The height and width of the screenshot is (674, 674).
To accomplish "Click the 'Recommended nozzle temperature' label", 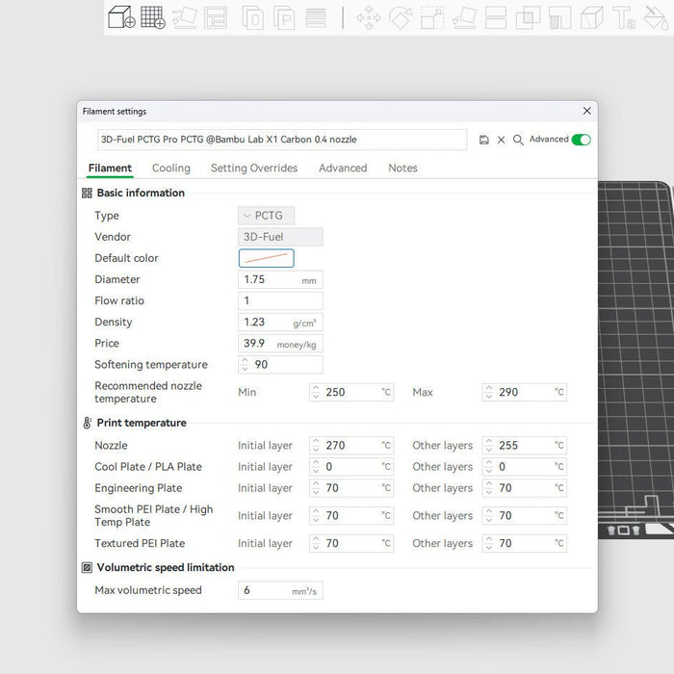I will pos(148,392).
